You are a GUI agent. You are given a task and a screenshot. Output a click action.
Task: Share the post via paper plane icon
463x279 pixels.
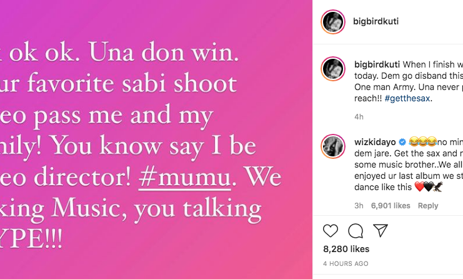(x=380, y=230)
